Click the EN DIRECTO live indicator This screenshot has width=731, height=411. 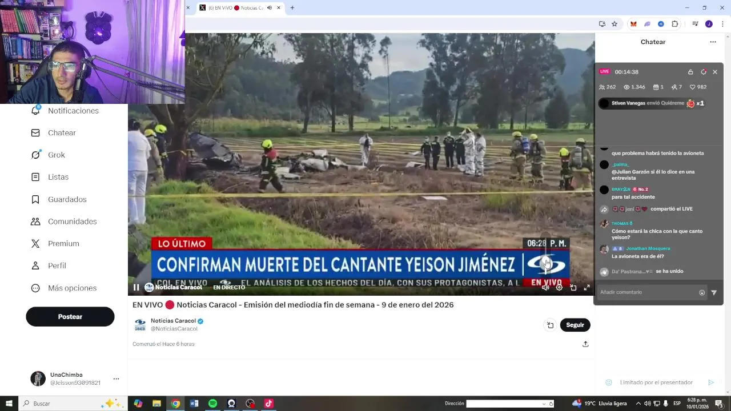(x=229, y=288)
